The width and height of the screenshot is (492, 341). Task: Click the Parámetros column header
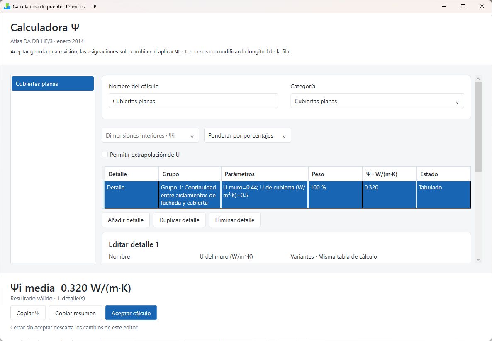pyautogui.click(x=265, y=174)
